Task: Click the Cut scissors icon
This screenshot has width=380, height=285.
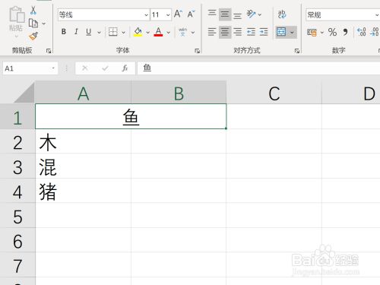Action: (x=33, y=10)
